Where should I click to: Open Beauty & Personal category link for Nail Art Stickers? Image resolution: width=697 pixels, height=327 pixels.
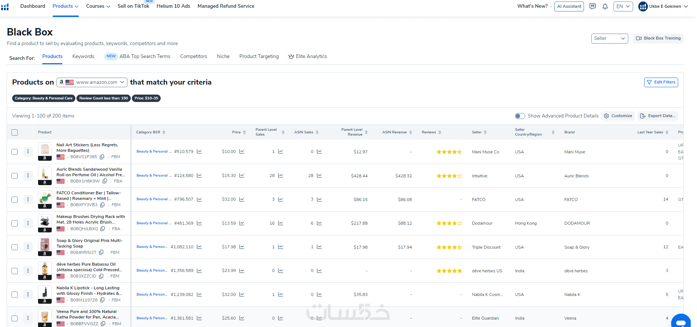point(154,151)
